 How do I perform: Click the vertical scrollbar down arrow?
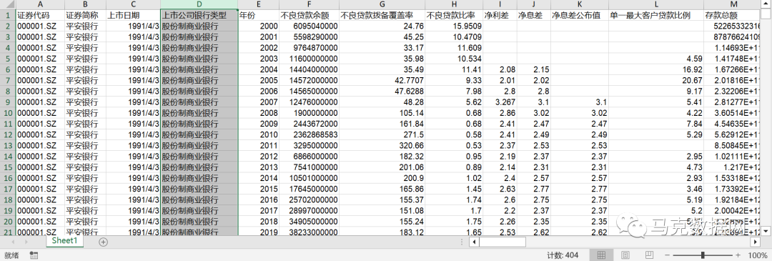tap(766, 230)
